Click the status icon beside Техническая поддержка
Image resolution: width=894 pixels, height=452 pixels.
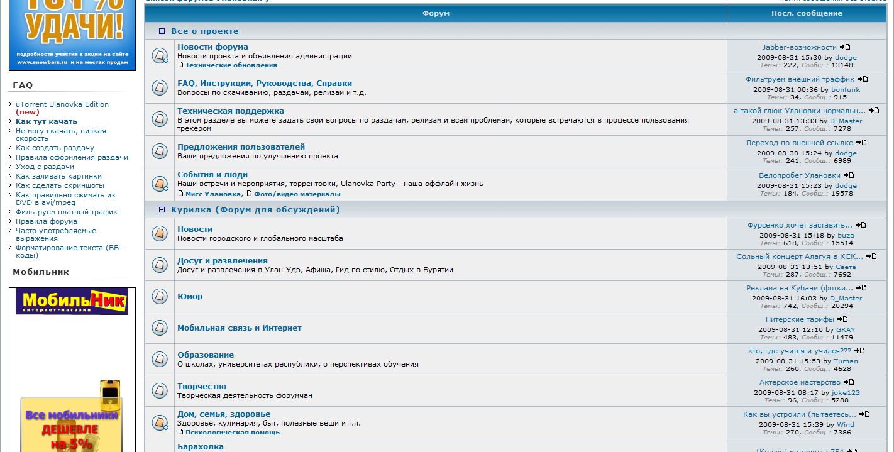coord(160,119)
